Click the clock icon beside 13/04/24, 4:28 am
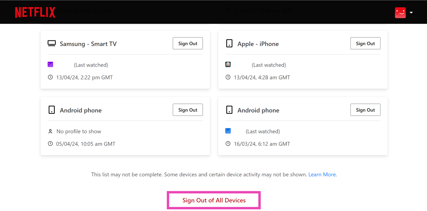The height and width of the screenshot is (211, 427). pos(228,77)
